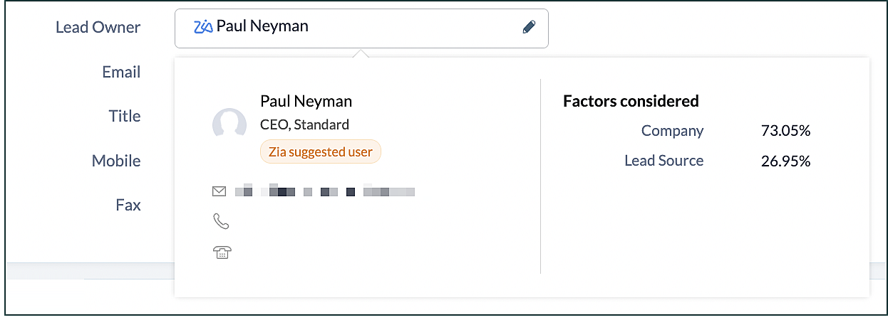The width and height of the screenshot is (888, 320).
Task: Click the blurred email address in the popup
Action: point(325,192)
